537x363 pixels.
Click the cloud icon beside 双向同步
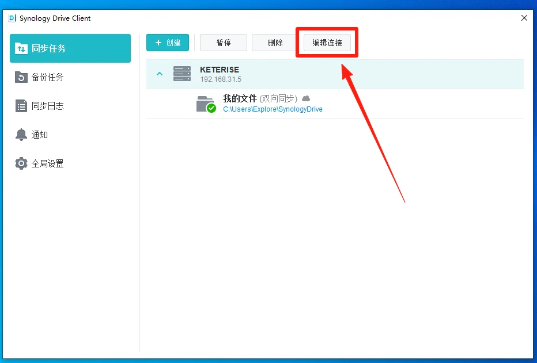306,98
